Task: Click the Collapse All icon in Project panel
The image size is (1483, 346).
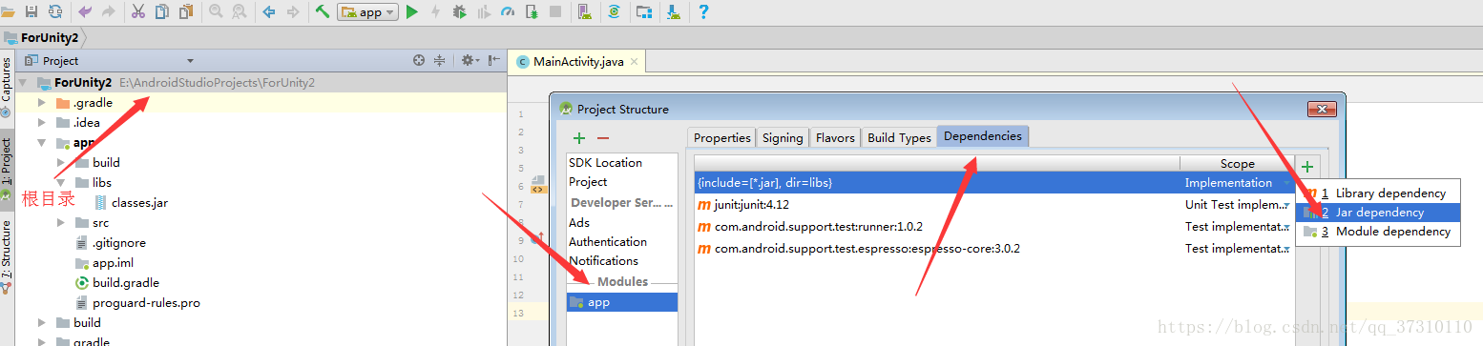Action: (x=440, y=60)
